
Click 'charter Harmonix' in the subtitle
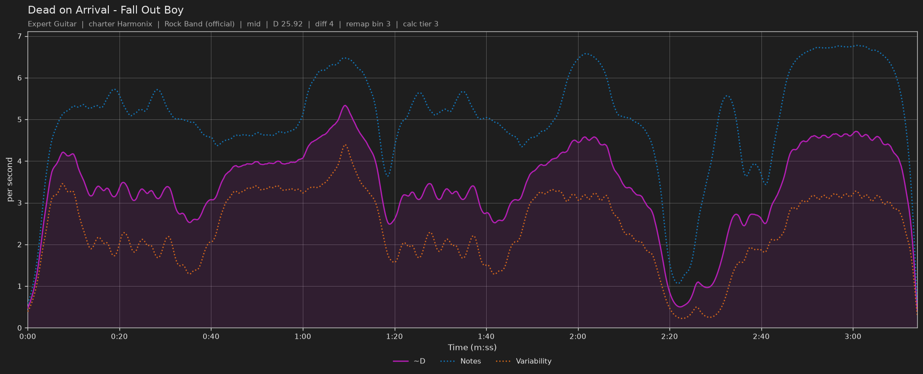(120, 24)
